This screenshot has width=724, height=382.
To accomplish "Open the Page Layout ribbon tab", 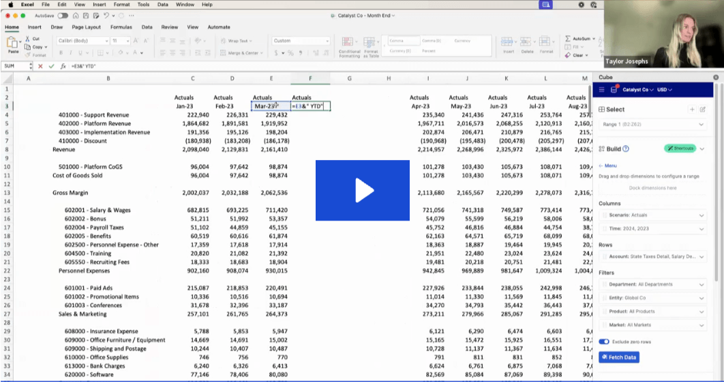I will [86, 27].
